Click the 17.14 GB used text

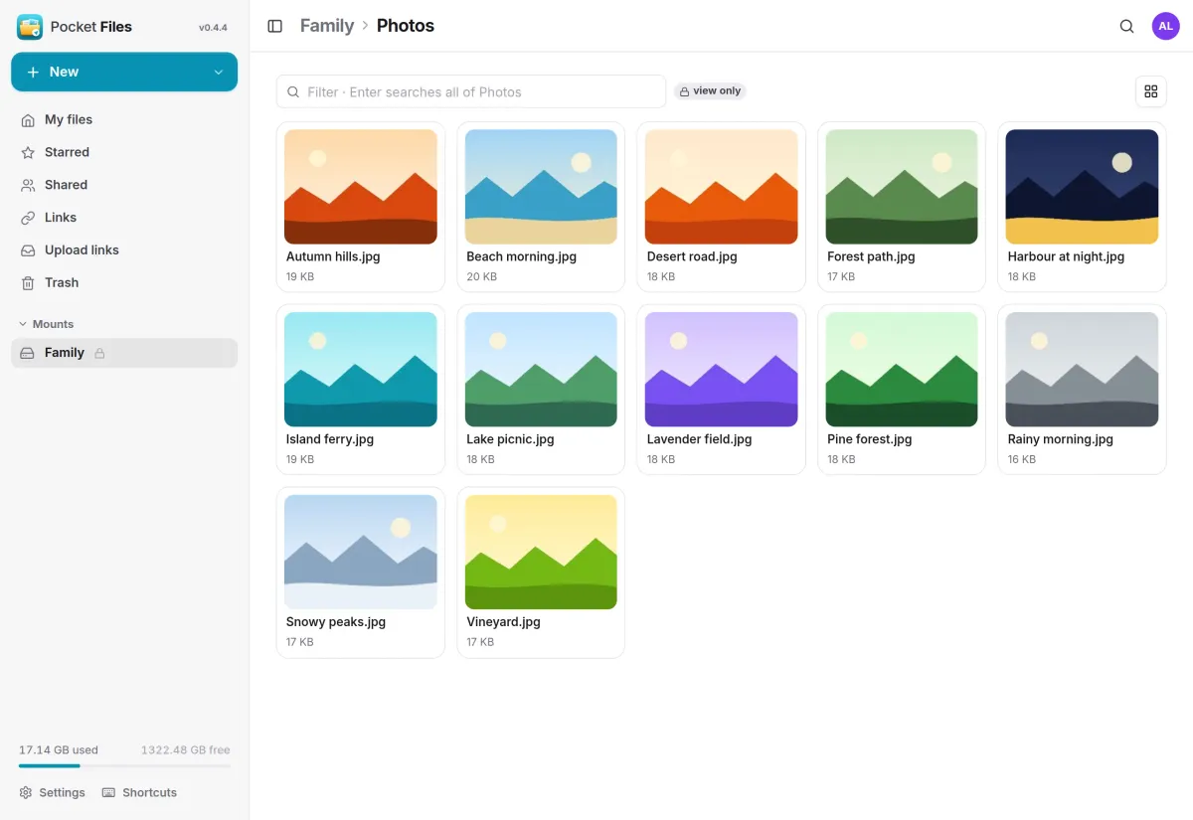pyautogui.click(x=59, y=750)
